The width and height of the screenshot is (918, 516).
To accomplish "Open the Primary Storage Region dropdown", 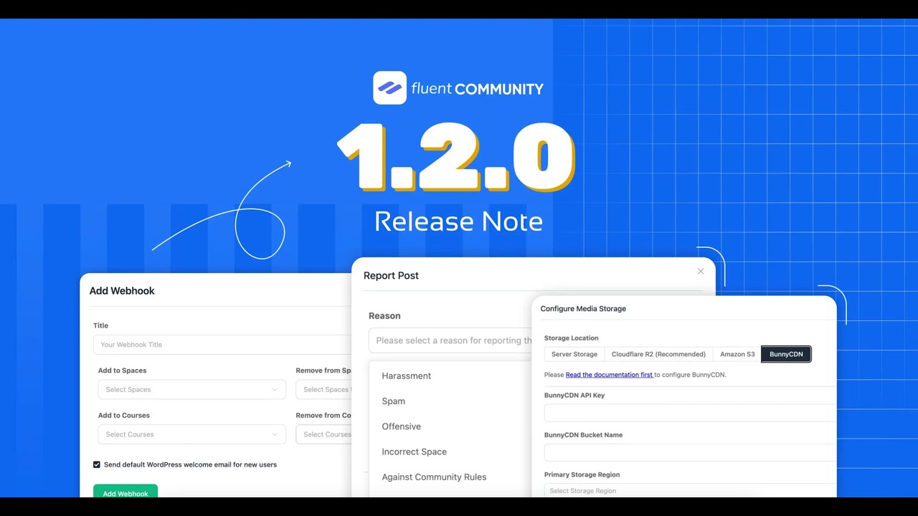I will (690, 490).
